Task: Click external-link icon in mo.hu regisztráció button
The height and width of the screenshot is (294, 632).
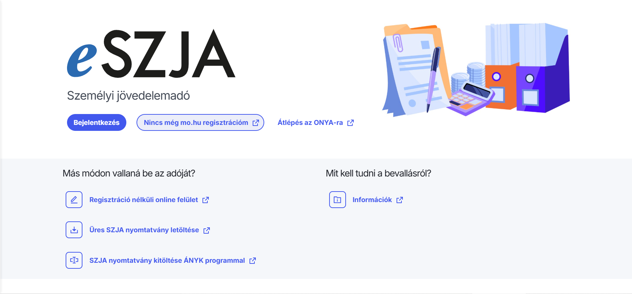Action: (256, 123)
